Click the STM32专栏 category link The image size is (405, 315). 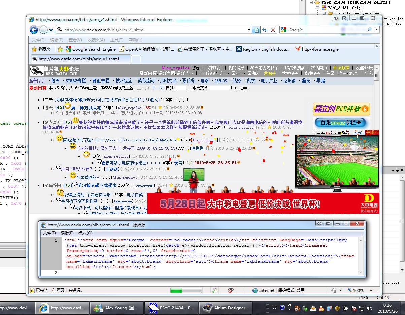[x=75, y=81]
